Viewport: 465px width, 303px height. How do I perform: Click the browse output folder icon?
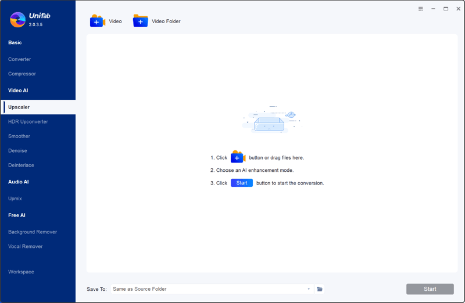point(320,289)
